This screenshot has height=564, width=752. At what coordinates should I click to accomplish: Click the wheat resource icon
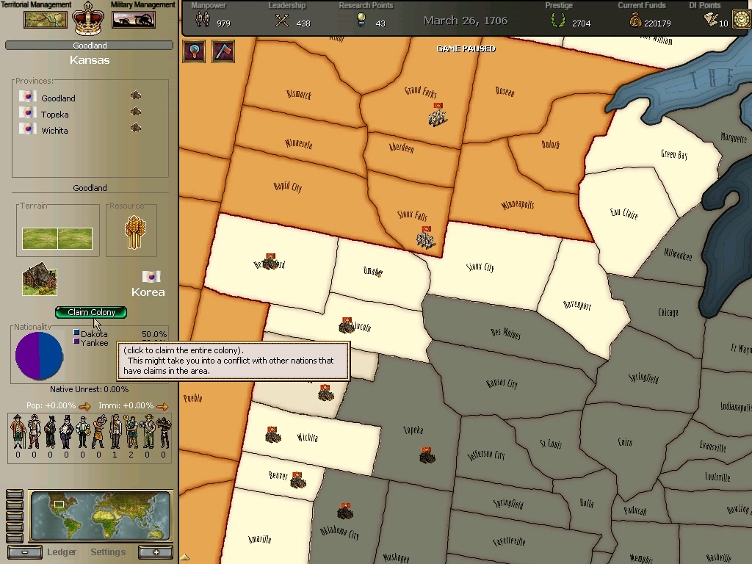(135, 232)
